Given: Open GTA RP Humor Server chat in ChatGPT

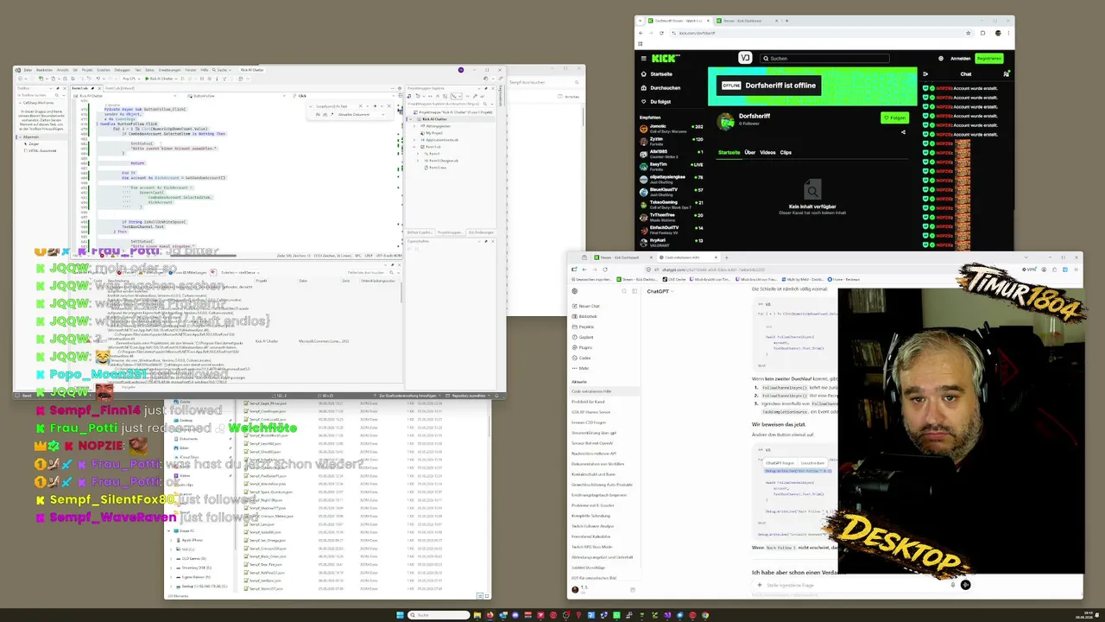Looking at the screenshot, I should coord(590,412).
